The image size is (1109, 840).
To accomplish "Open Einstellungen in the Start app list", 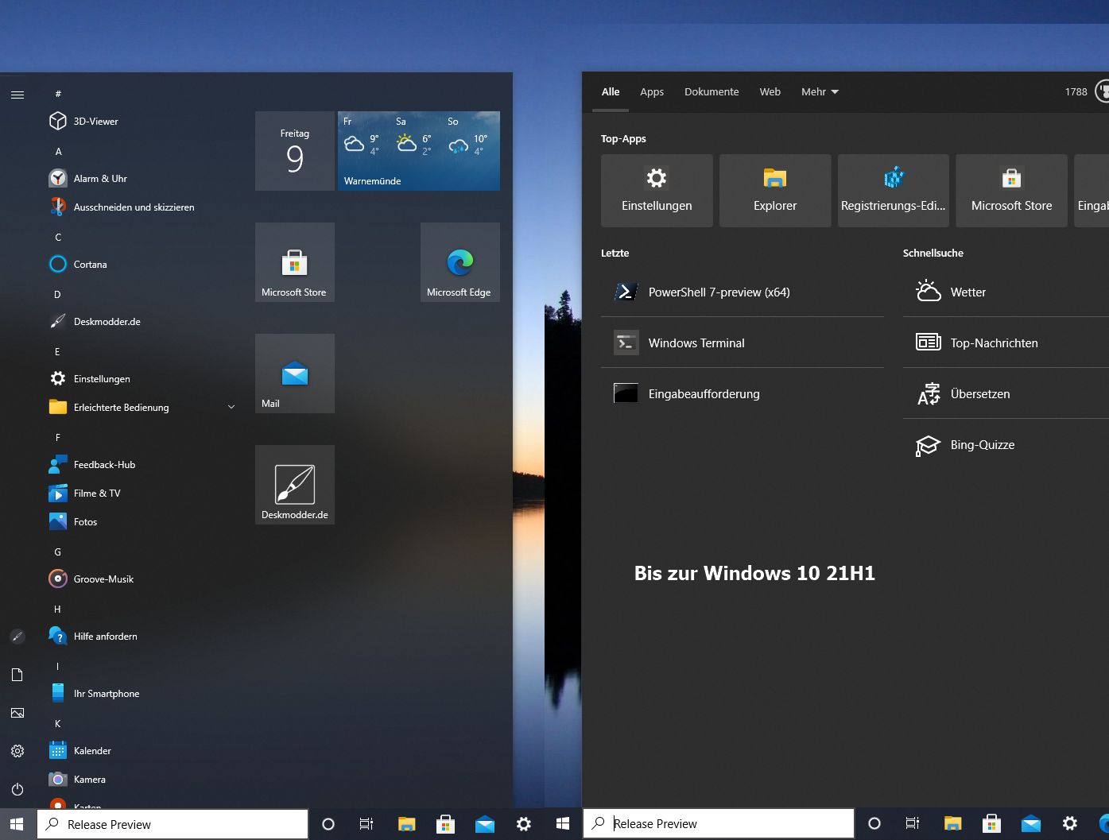I will pos(142,378).
